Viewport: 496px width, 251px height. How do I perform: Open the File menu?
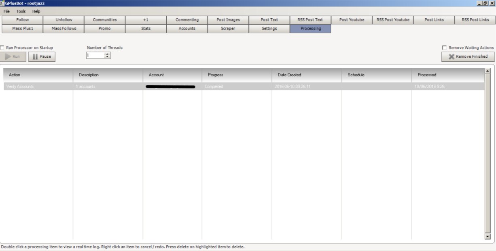[6, 11]
